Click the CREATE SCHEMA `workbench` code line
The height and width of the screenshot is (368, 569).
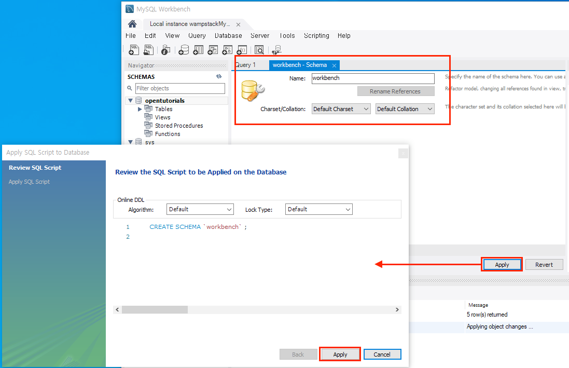(x=198, y=227)
